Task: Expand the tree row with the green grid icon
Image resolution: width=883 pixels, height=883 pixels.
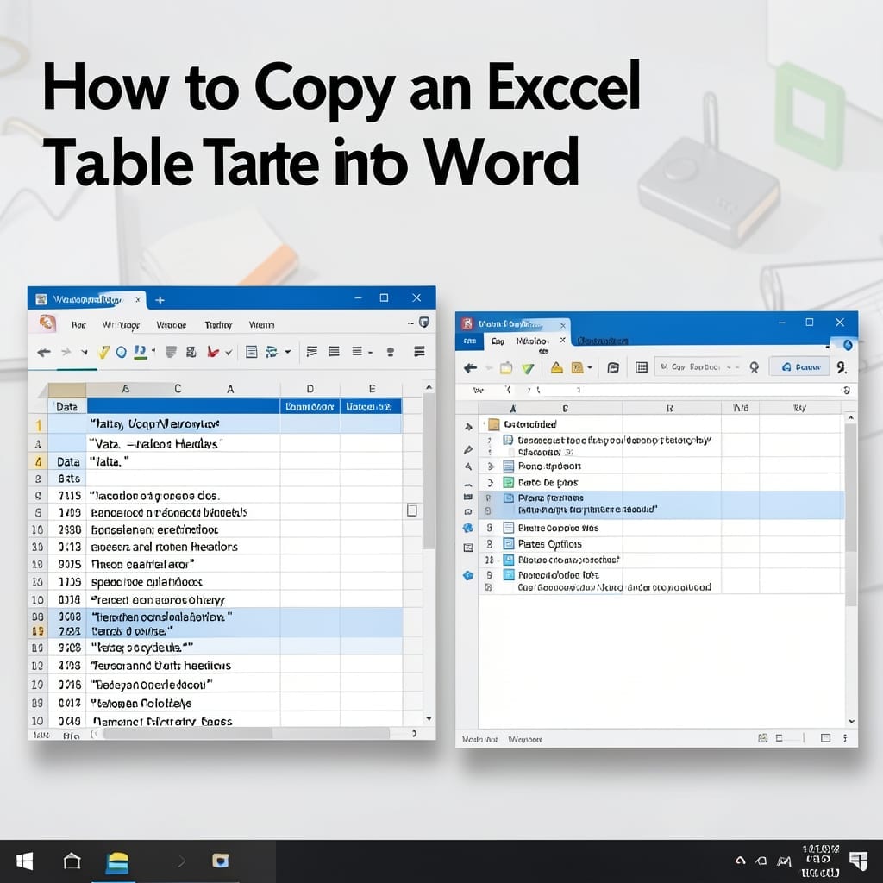Action: tap(491, 483)
